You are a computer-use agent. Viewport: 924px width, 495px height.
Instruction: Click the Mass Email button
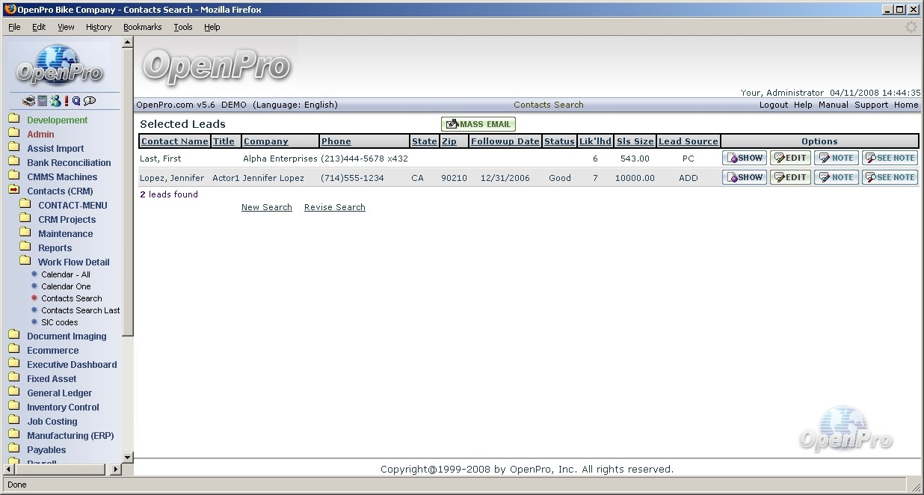point(478,124)
